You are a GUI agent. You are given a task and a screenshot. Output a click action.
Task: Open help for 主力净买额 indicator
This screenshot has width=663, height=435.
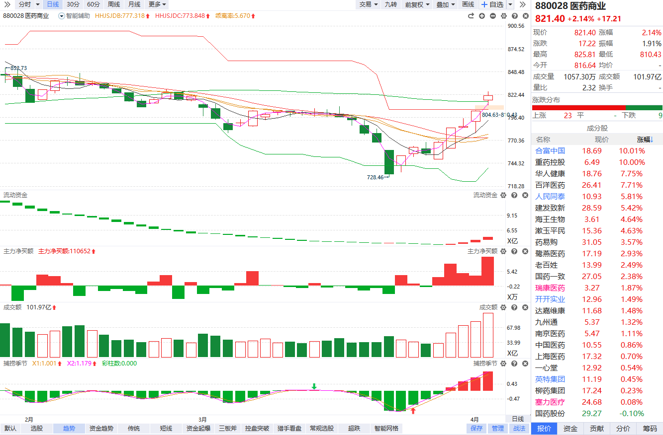pyautogui.click(x=514, y=251)
